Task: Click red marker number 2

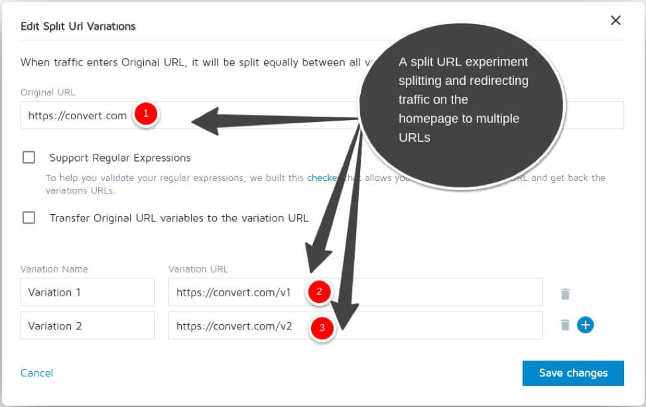Action: [319, 291]
